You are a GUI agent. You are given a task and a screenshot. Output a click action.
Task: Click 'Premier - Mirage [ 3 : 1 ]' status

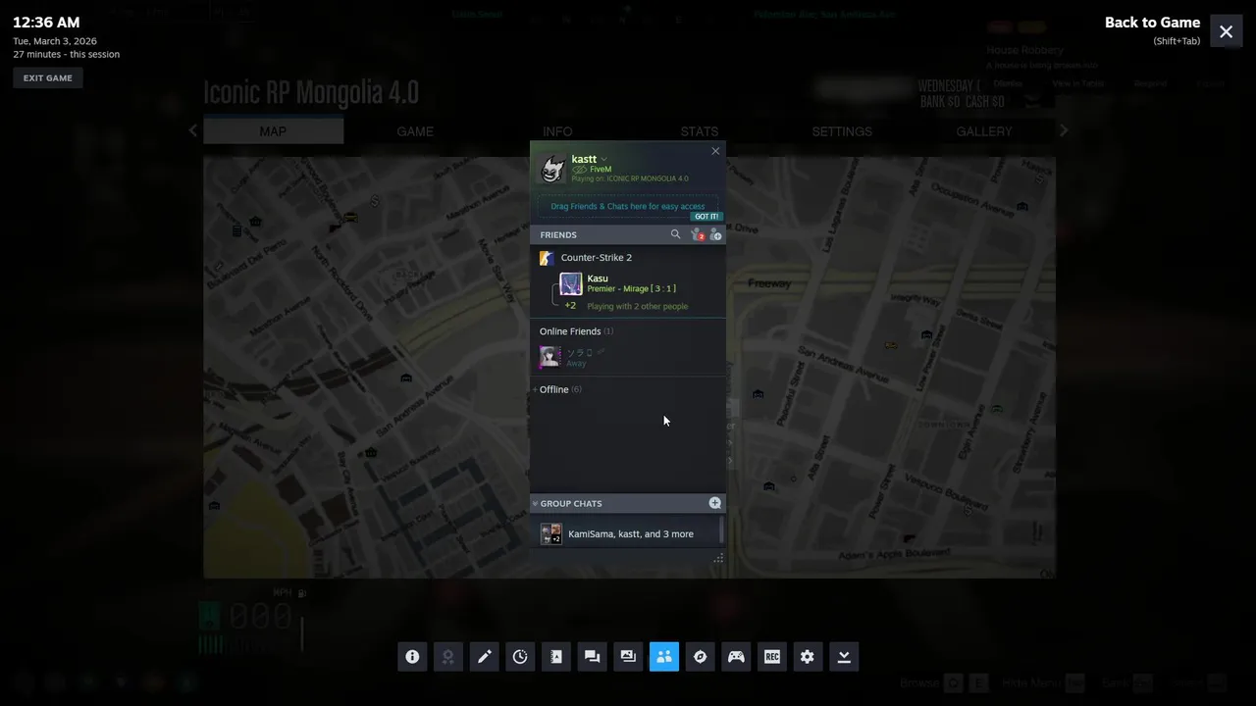(631, 289)
